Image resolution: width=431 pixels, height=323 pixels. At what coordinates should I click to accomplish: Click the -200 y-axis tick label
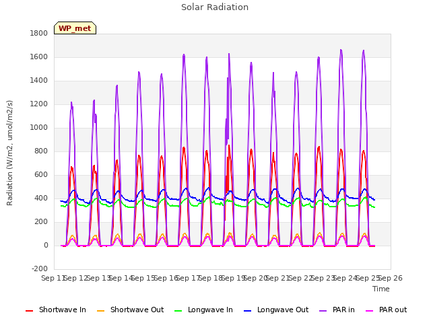click(40, 268)
